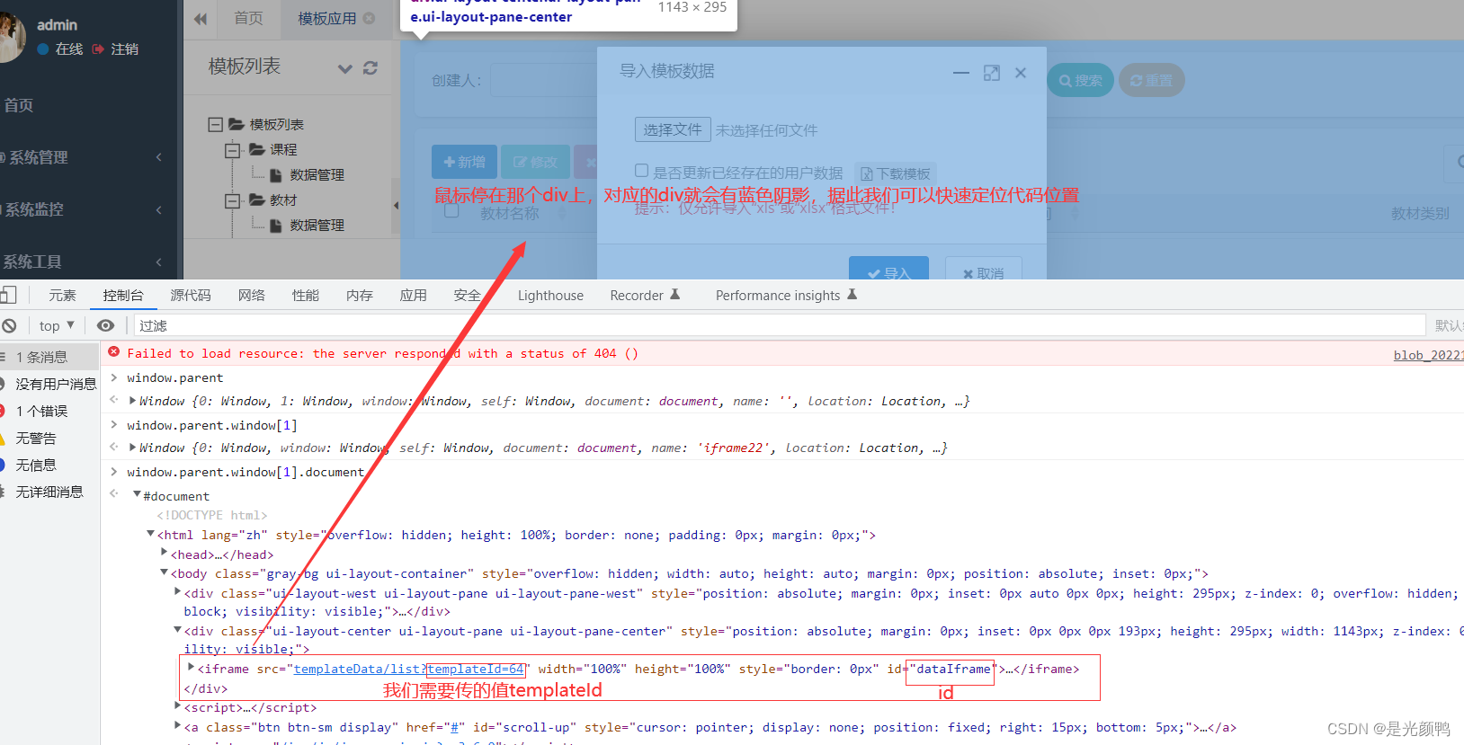The image size is (1464, 745).
Task: Click the eye live-expression icon
Action: tap(105, 325)
